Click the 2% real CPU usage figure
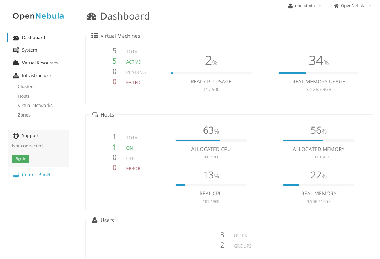The height and width of the screenshot is (259, 380). pyautogui.click(x=211, y=61)
